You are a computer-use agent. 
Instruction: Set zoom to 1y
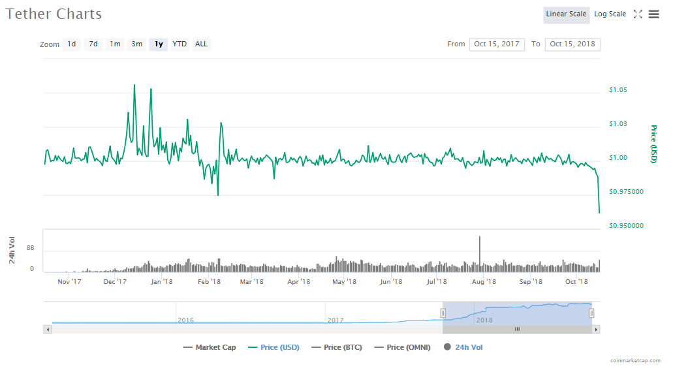point(159,44)
